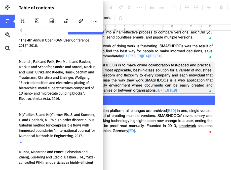
Task: Click citation [E8] in selected paragraph
Action: click(x=167, y=90)
